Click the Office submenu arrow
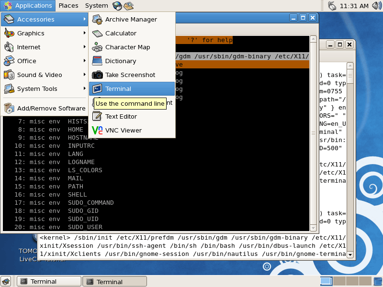Viewport: 383px width, 287px height. coord(85,61)
